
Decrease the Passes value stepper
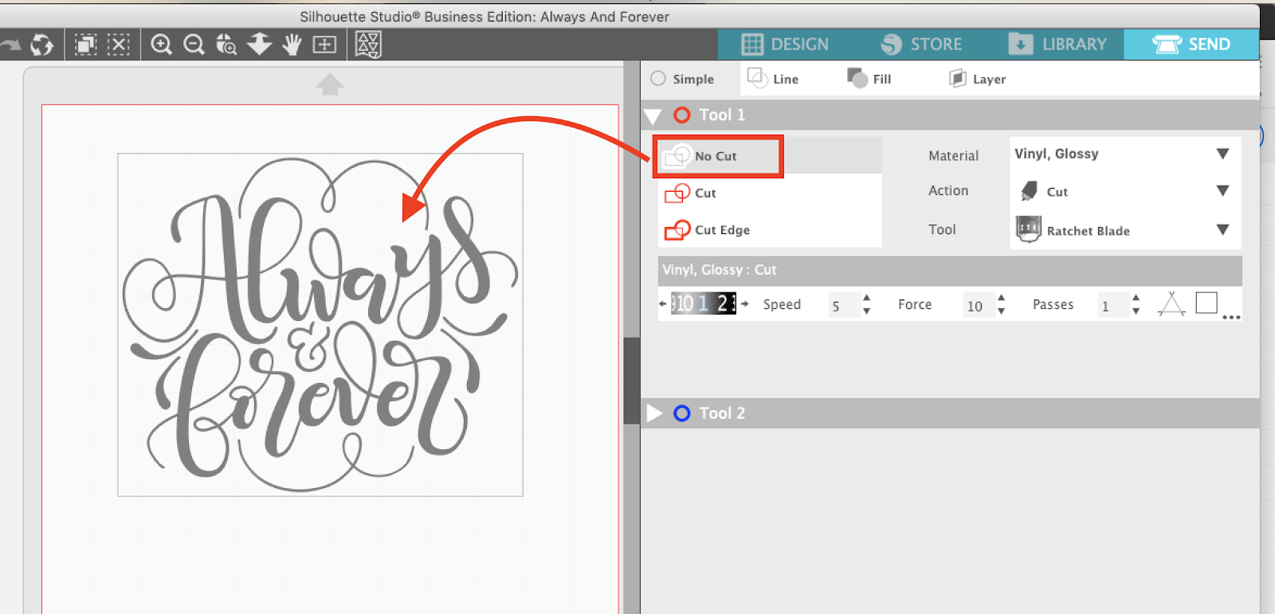1136,311
